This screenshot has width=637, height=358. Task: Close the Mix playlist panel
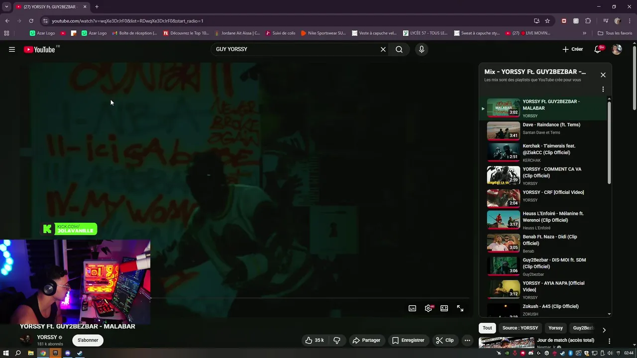pyautogui.click(x=603, y=75)
